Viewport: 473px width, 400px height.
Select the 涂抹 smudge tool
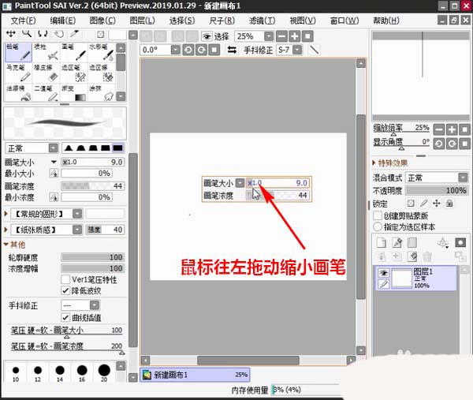(x=101, y=92)
